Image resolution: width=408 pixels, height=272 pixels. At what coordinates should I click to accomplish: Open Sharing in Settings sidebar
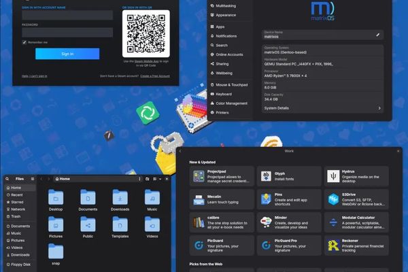[231, 64]
